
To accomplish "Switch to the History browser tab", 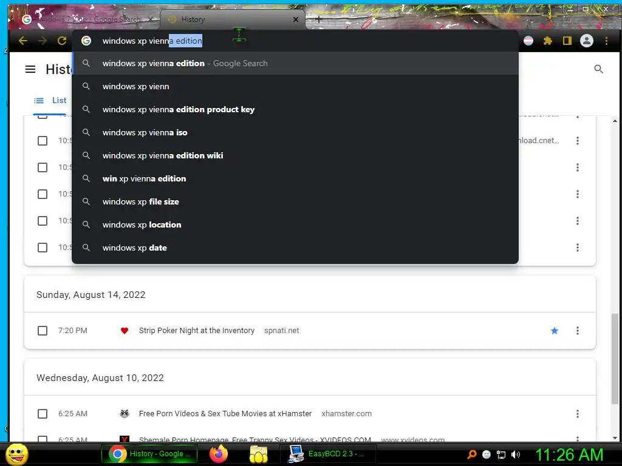I will click(233, 19).
